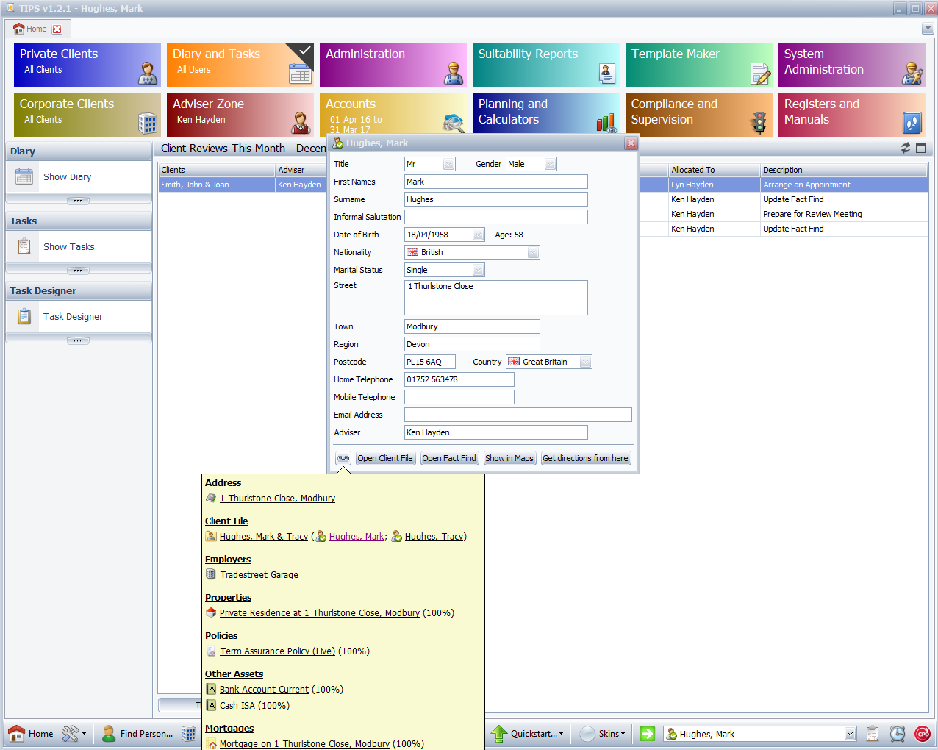Click the Open Fact Find button
This screenshot has width=938, height=750.
click(449, 458)
